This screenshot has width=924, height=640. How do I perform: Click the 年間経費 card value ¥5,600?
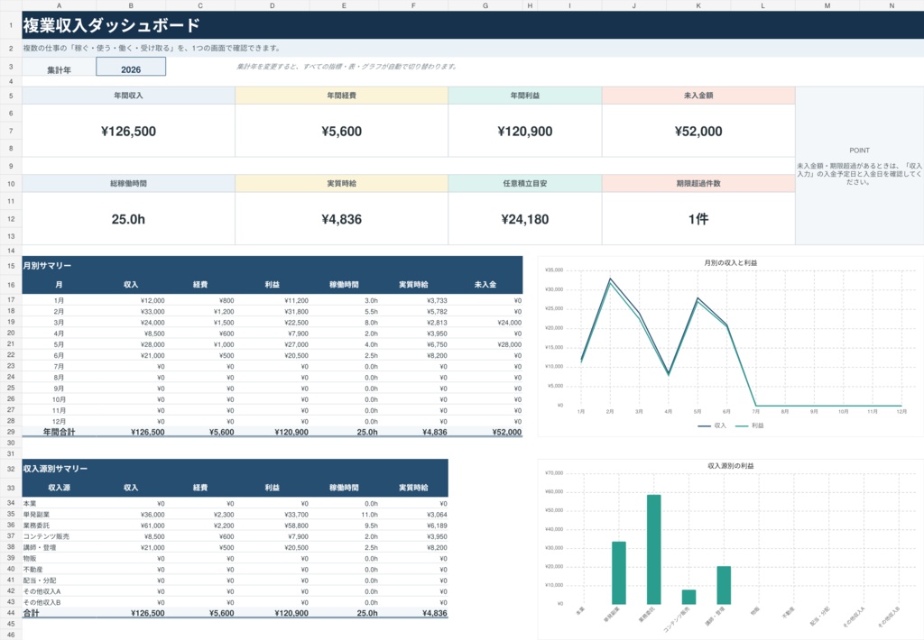tap(342, 132)
